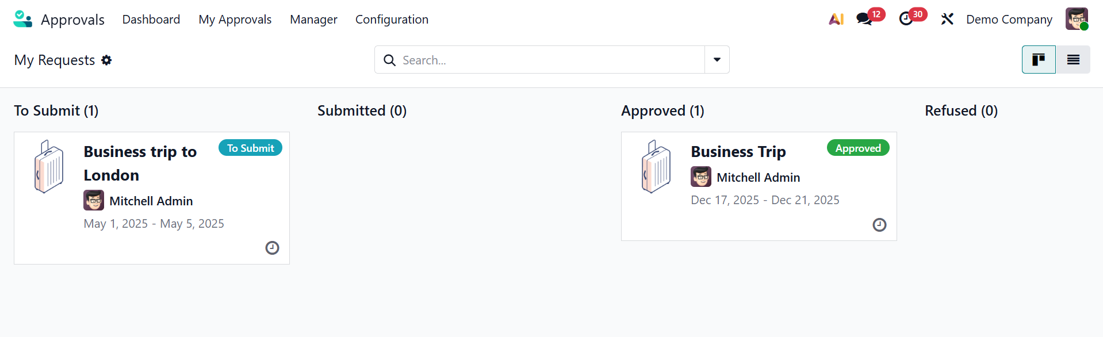This screenshot has height=337, width=1103.
Task: Click activity clock on London trip card
Action: (x=272, y=248)
